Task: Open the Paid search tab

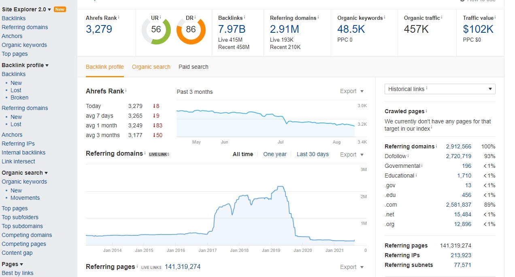Action: pos(193,67)
